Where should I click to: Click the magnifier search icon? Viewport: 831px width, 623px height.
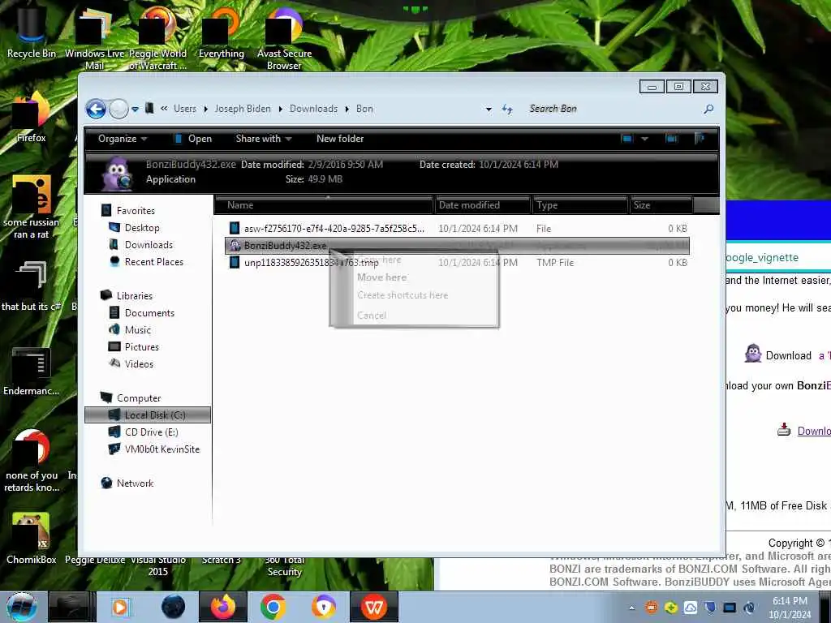click(708, 110)
